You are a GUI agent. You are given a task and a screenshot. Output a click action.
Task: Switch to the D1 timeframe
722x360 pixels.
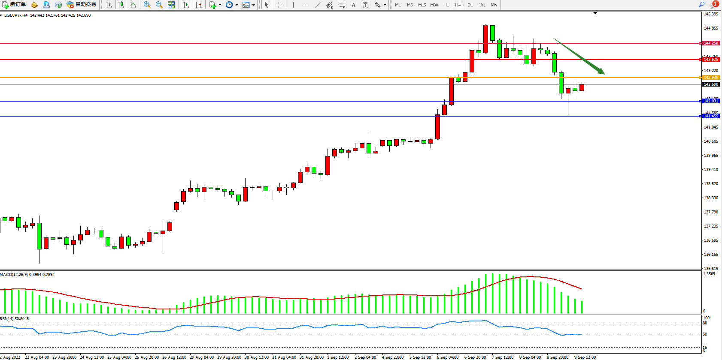click(470, 5)
